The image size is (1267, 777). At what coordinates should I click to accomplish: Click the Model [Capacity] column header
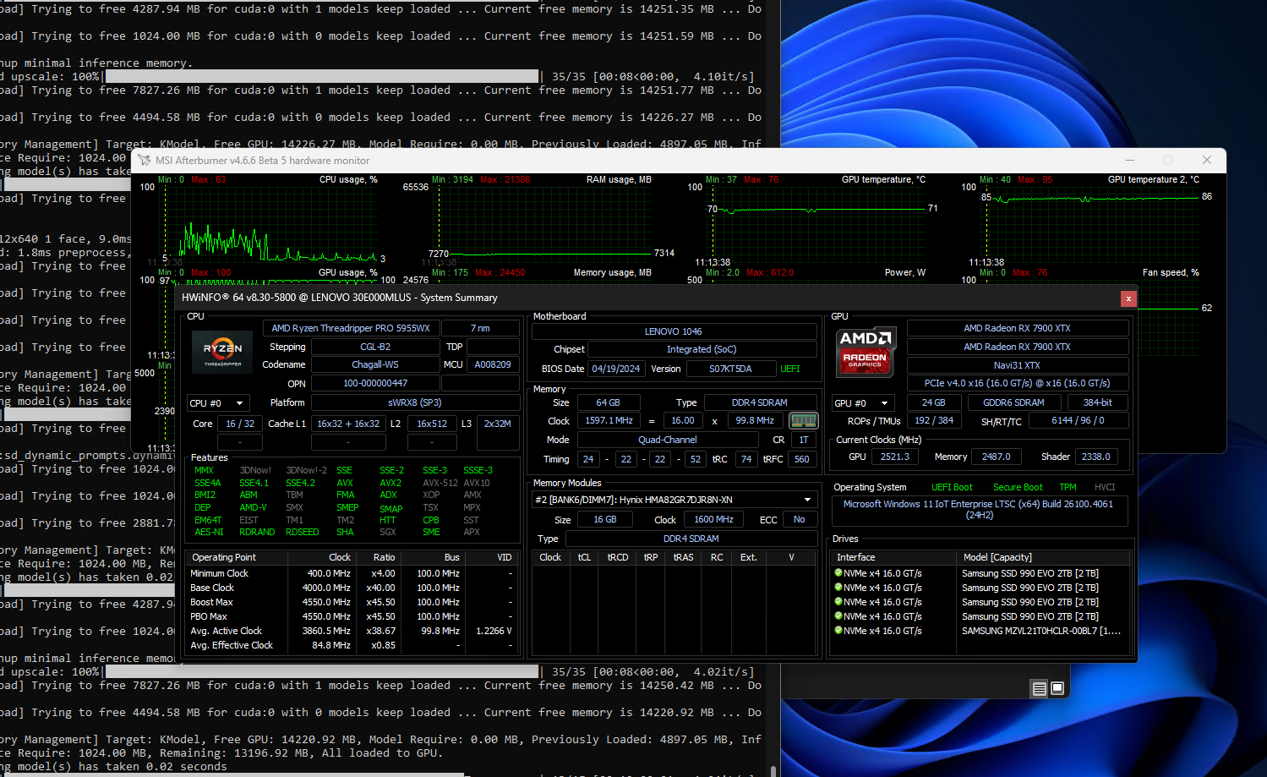pyautogui.click(x=1044, y=557)
